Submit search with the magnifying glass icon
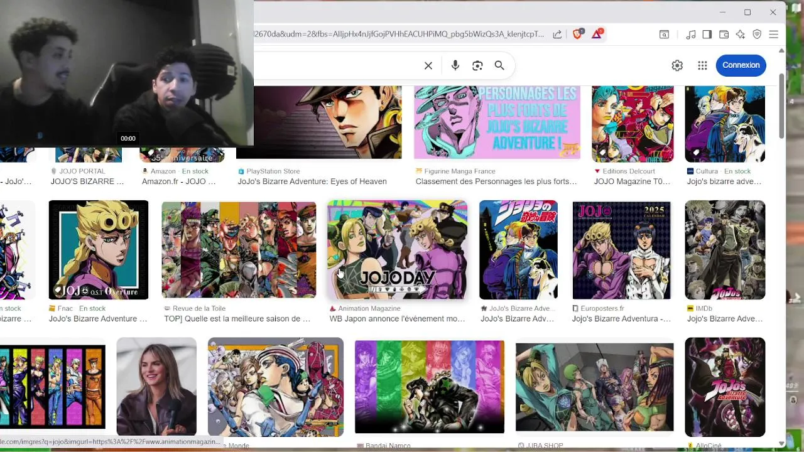The height and width of the screenshot is (452, 804). [x=499, y=65]
